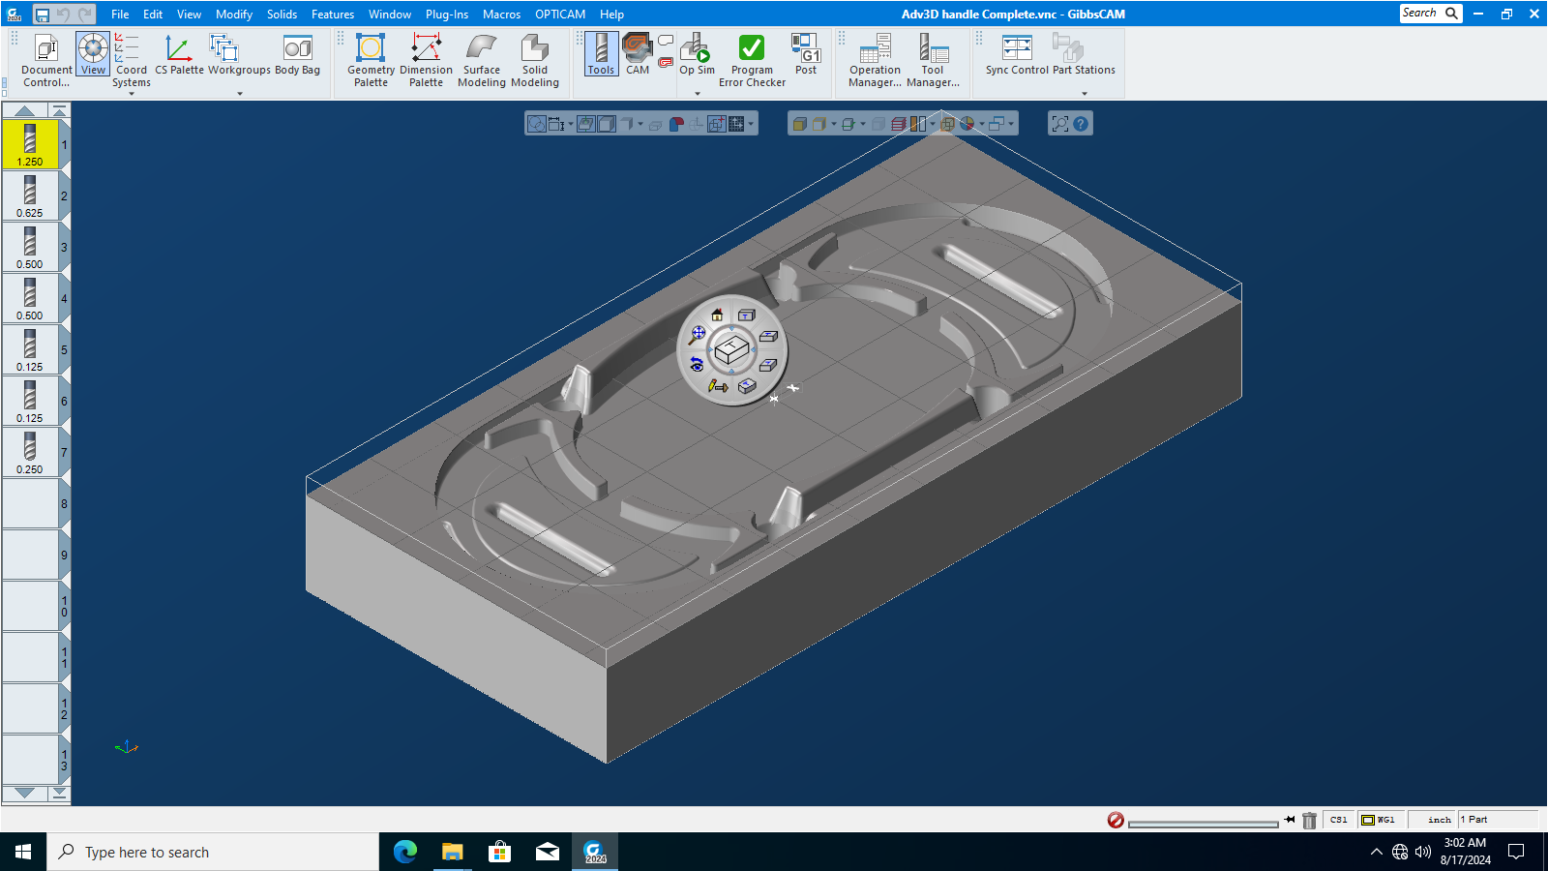1548x871 pixels.
Task: Click the progress slider bar in status bar
Action: [x=1203, y=824]
